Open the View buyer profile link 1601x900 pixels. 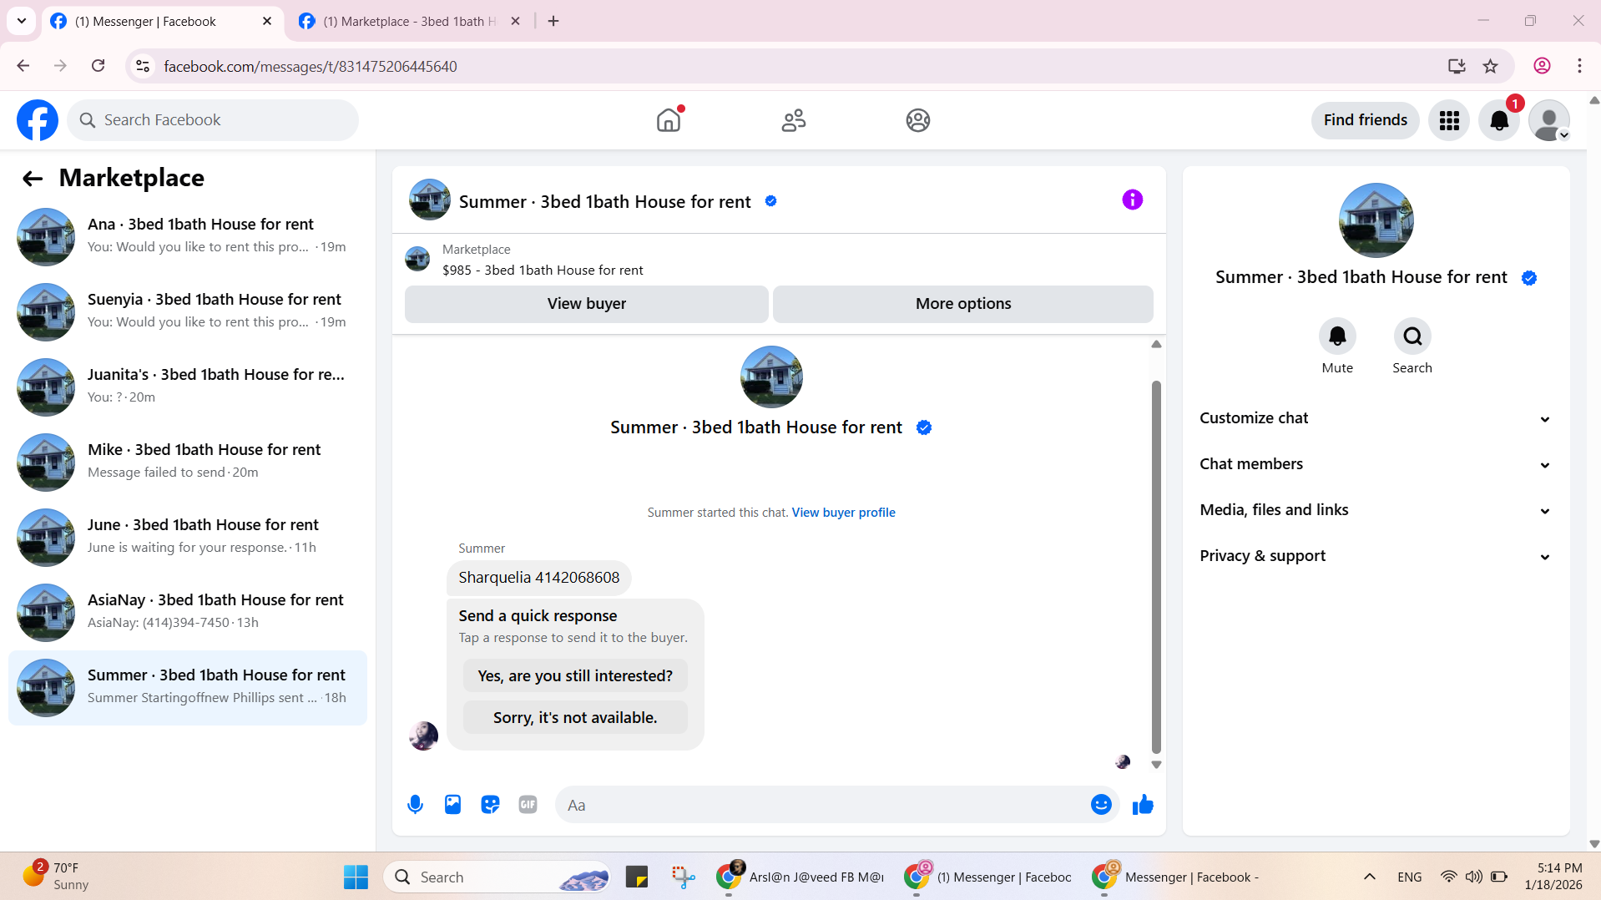(x=843, y=513)
